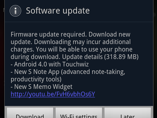This screenshot has width=157, height=118.
Task: Click the Software update dialog title
Action: (58, 11)
